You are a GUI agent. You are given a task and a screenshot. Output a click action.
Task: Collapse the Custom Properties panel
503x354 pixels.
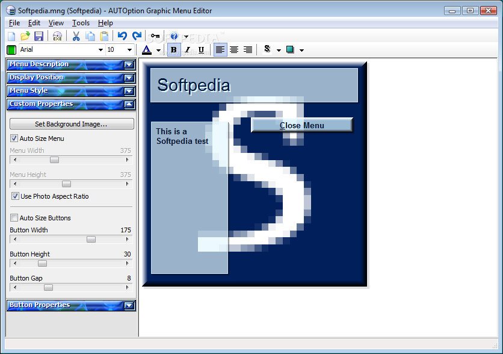[x=129, y=104]
